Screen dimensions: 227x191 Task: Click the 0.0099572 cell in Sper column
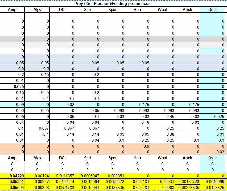pyautogui.click(x=112, y=182)
